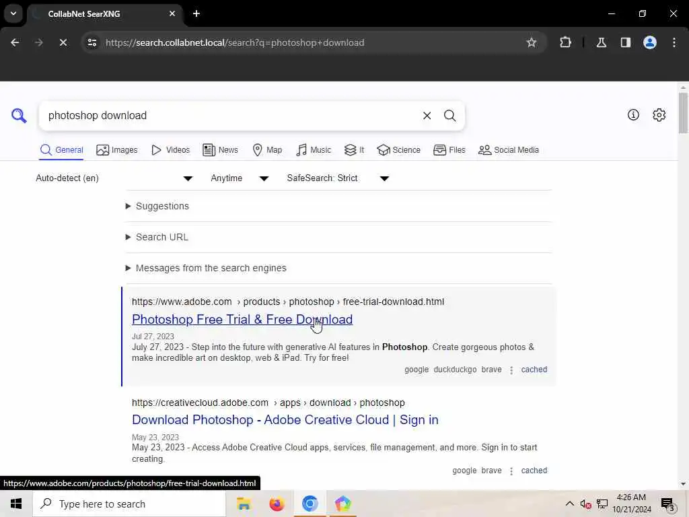
Task: Open Chrome profile avatar
Action: click(x=649, y=42)
